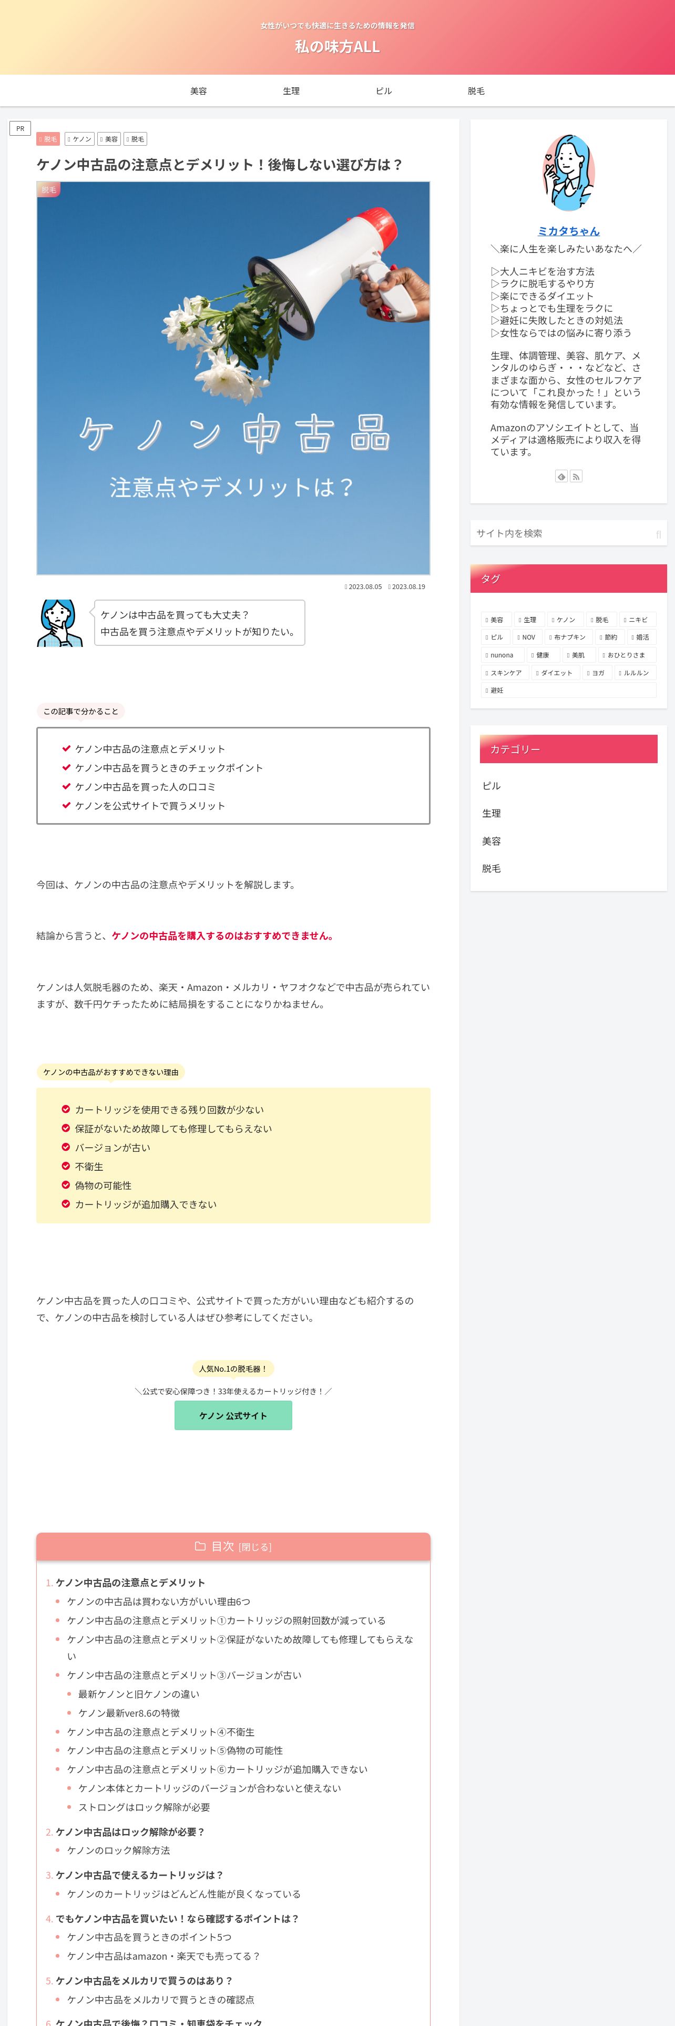Select the ピル tag in the tag cloud

click(495, 637)
